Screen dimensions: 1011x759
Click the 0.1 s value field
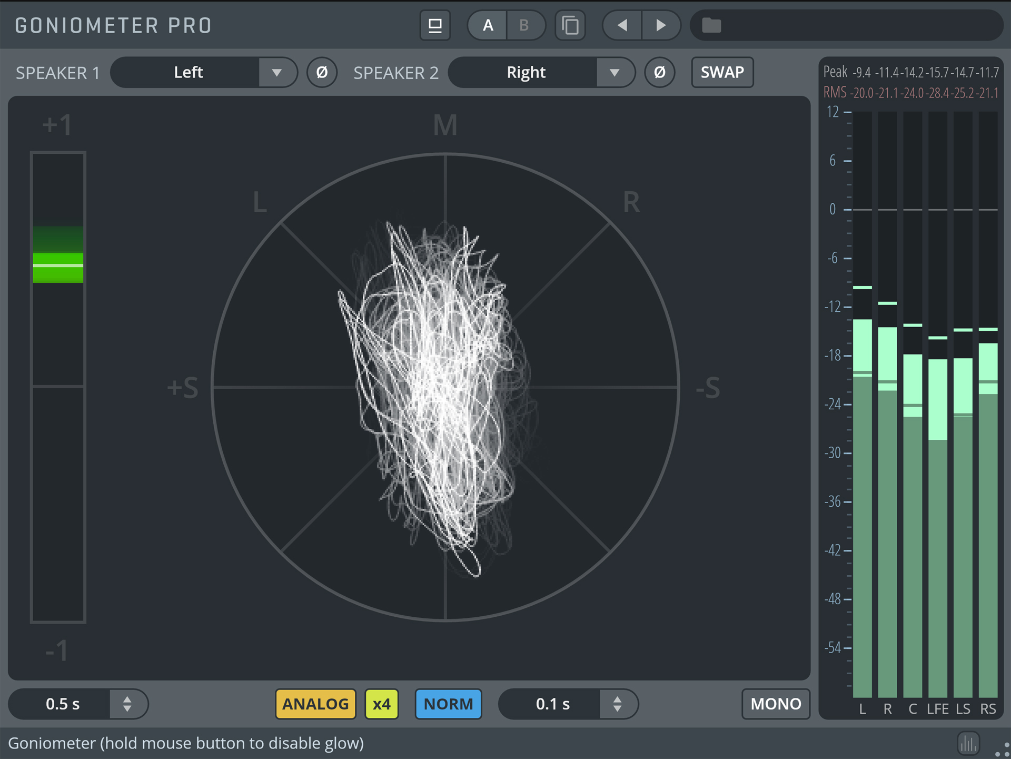coord(552,704)
